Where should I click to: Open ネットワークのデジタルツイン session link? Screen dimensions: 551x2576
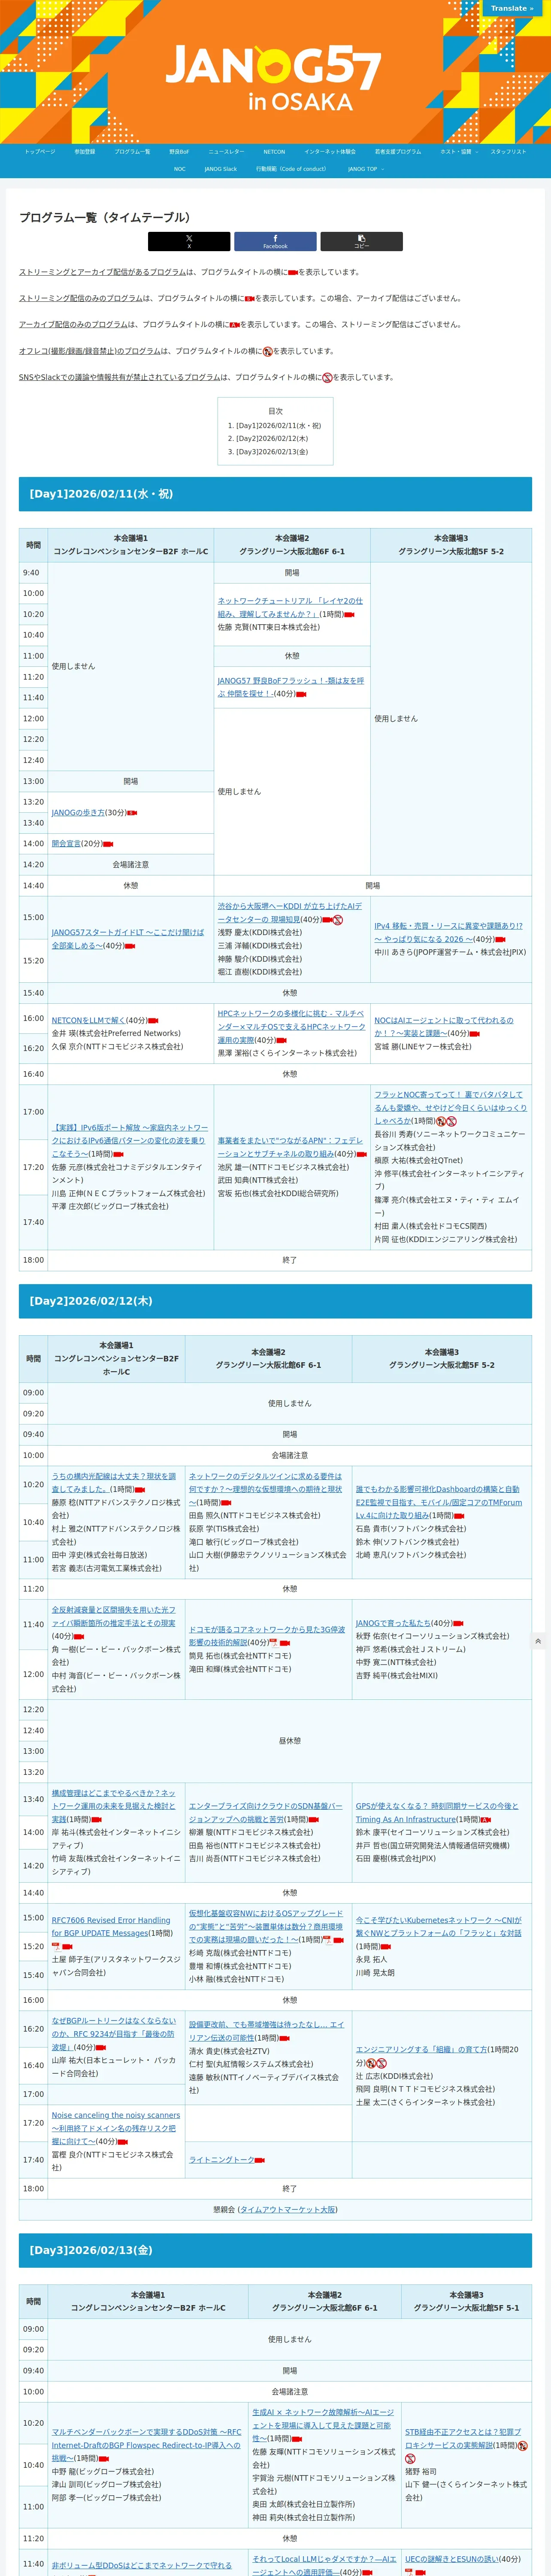pyautogui.click(x=265, y=1489)
